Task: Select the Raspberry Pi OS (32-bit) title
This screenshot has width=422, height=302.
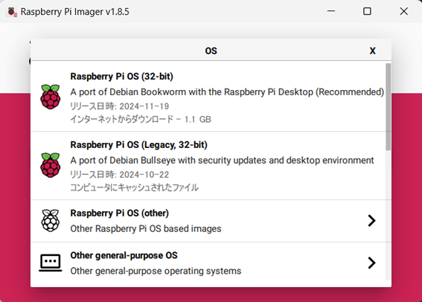Action: click(x=121, y=77)
